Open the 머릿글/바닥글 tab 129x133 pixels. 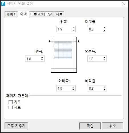[41, 14]
